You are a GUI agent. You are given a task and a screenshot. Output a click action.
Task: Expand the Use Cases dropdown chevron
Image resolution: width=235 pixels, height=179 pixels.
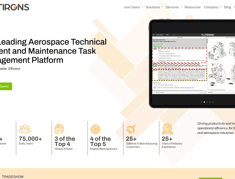pos(142,7)
